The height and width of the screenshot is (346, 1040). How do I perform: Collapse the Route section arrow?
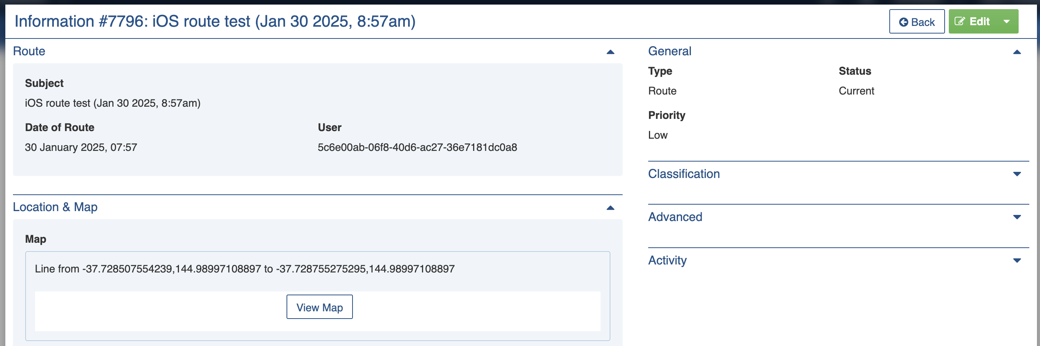[610, 52]
